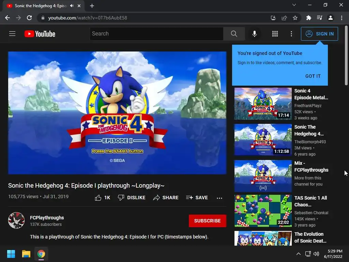Image resolution: width=349 pixels, height=262 pixels.
Task: Open the taskbar clock and date
Action: point(333,254)
